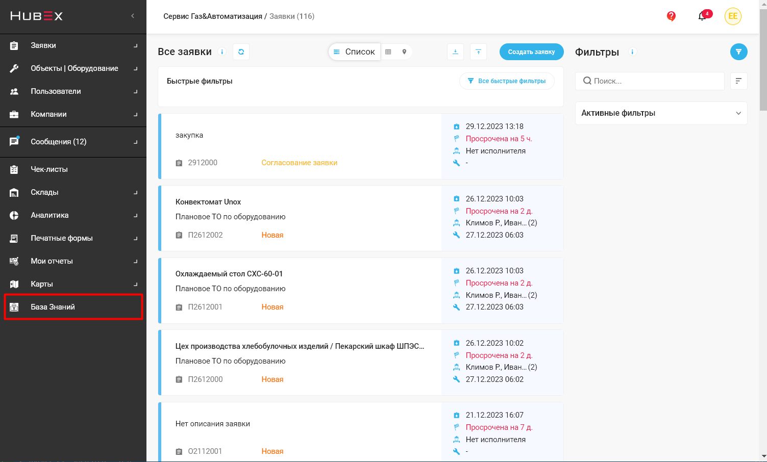Click the Новая status of О2112001
This screenshot has height=462, width=767.
(273, 451)
